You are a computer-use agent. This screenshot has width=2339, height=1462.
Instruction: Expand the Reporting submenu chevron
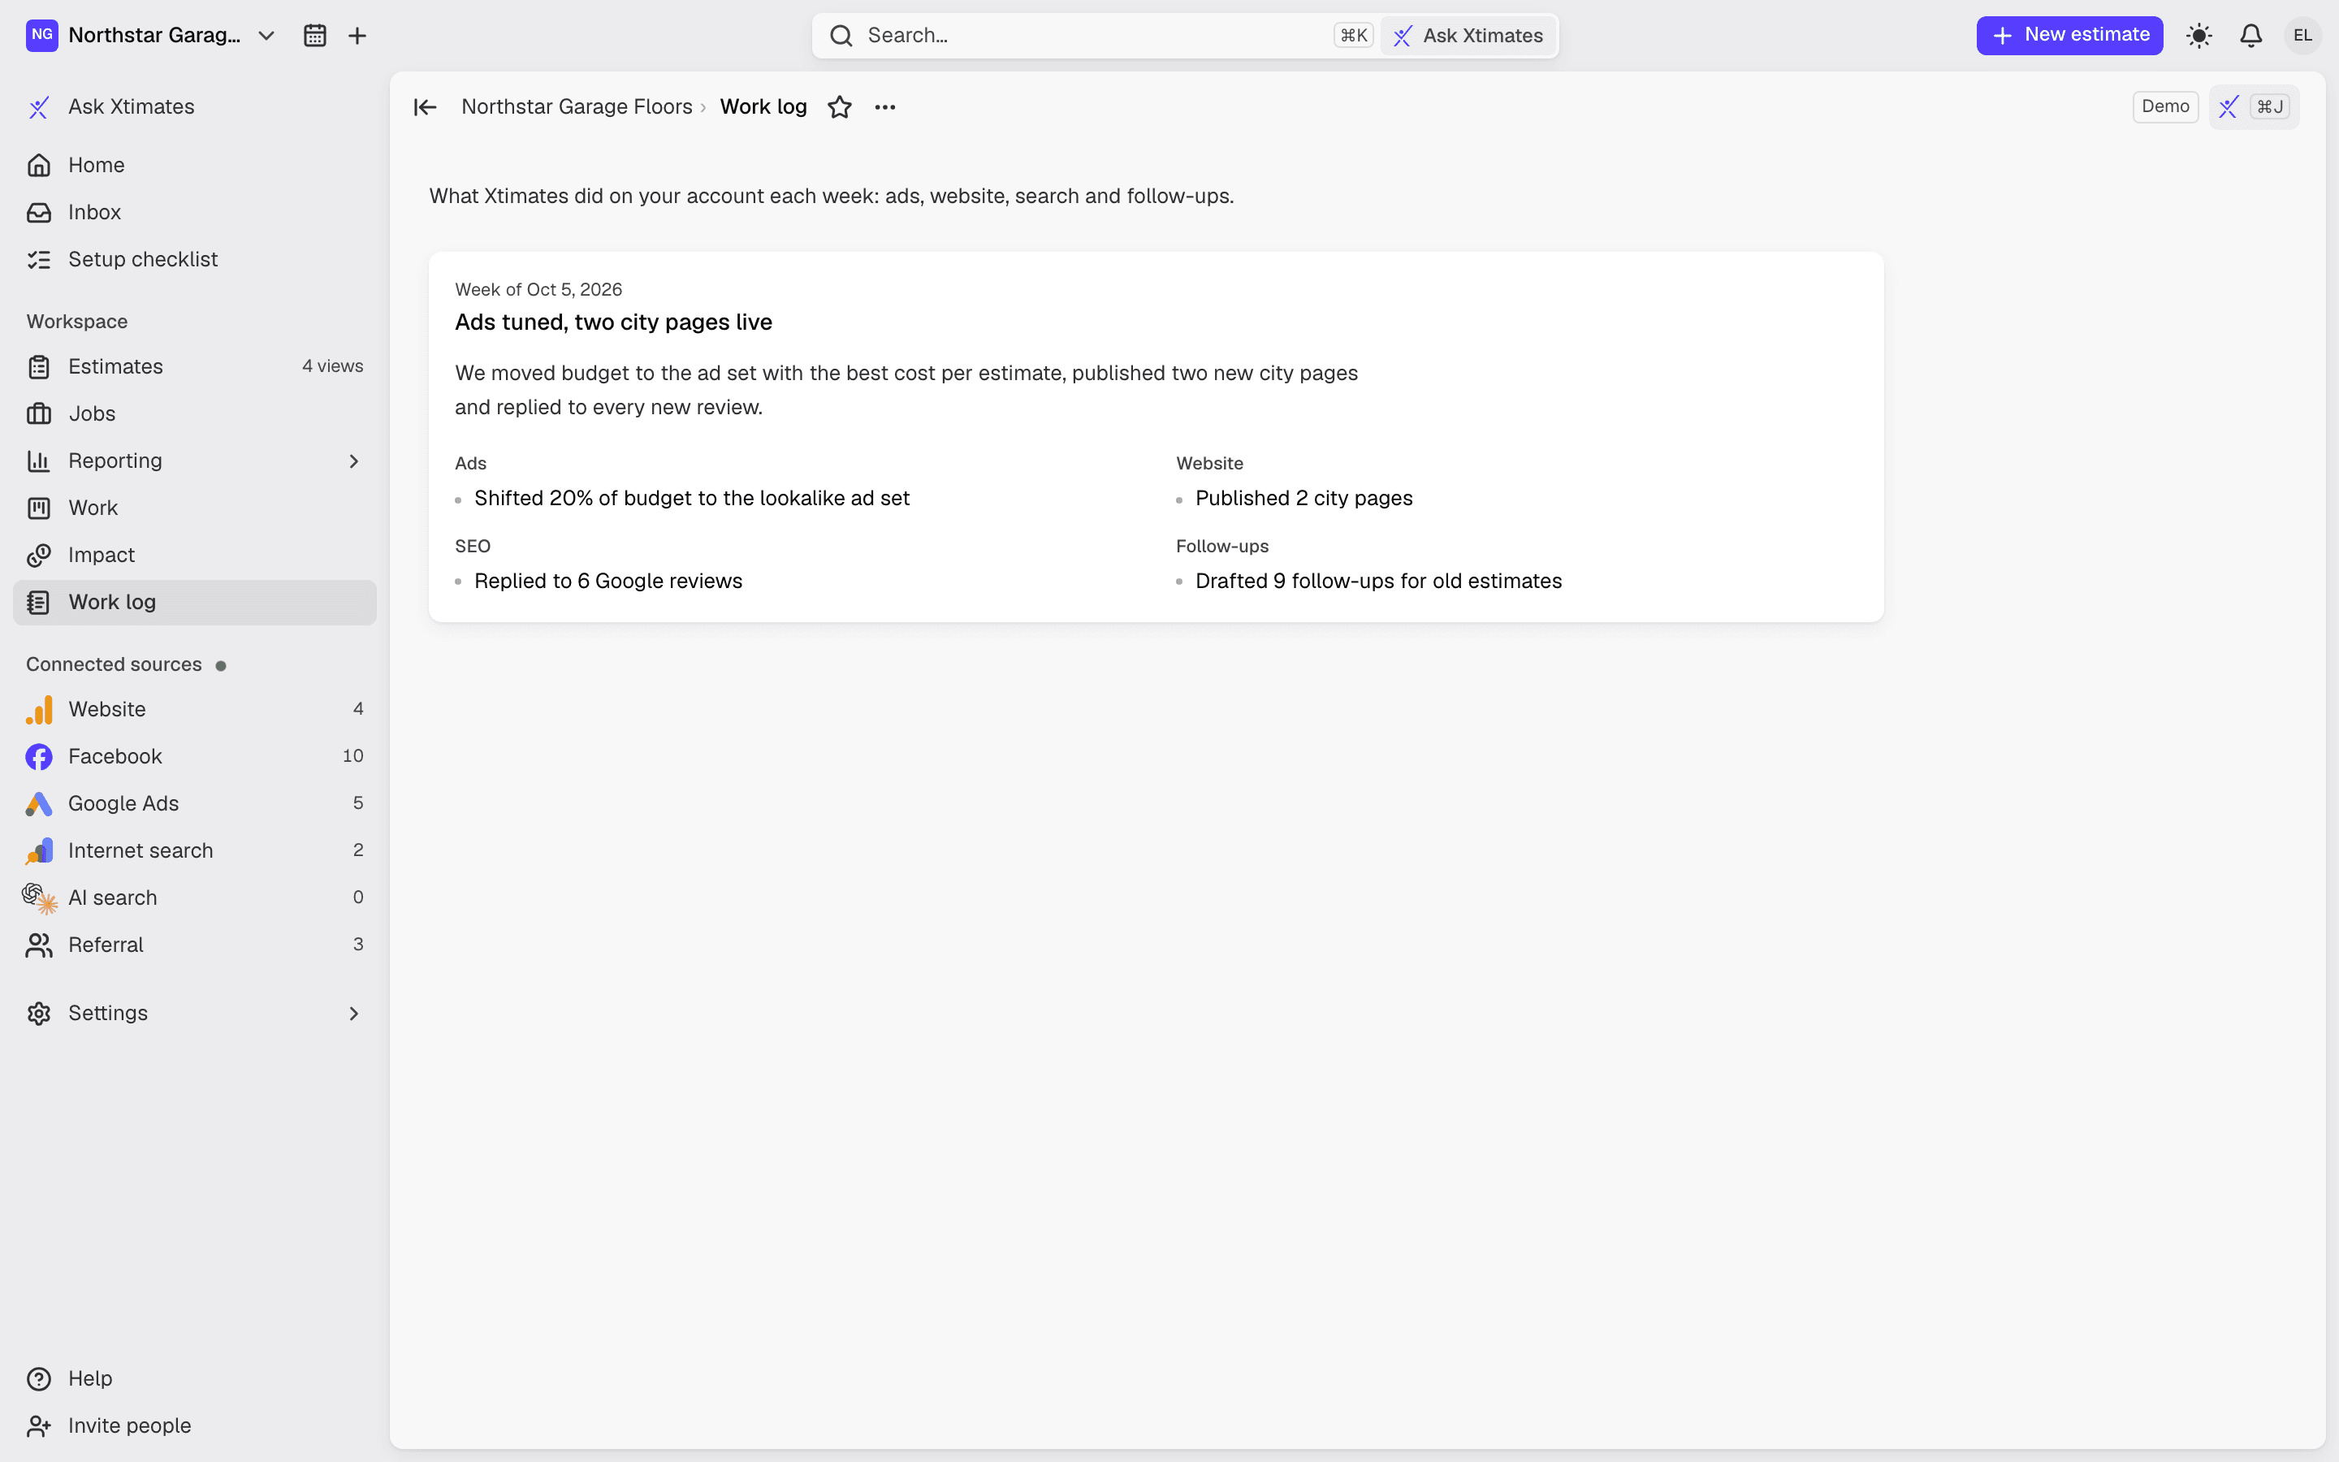[x=354, y=461]
